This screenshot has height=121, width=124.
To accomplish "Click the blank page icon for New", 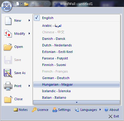I will 8,21.
